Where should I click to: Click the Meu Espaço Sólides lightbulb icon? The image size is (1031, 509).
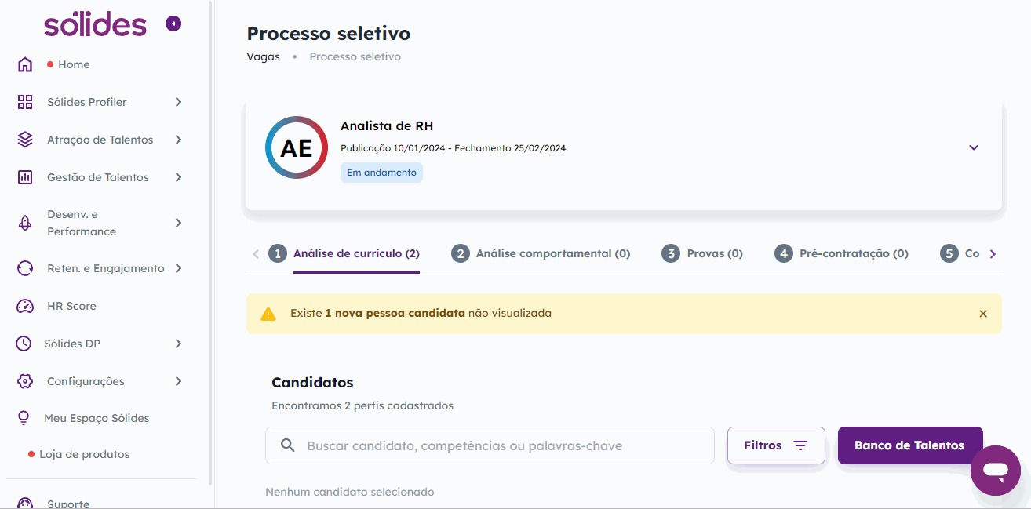[24, 418]
